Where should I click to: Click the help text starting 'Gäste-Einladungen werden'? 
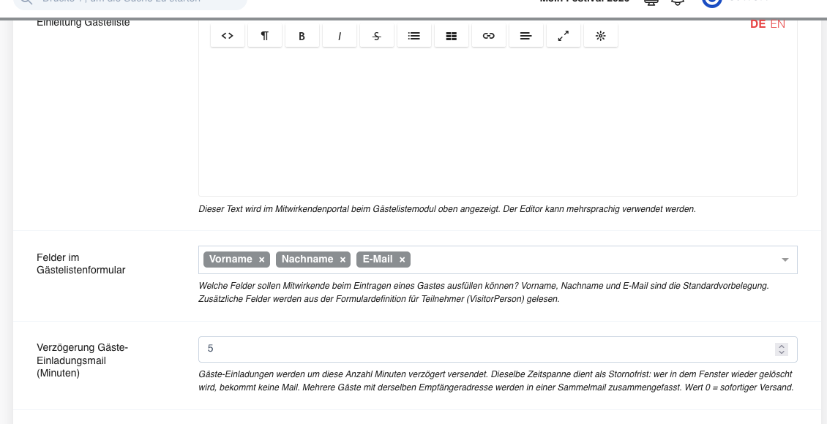[495, 381]
